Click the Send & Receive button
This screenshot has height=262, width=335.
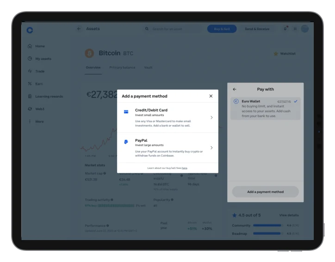click(x=257, y=29)
